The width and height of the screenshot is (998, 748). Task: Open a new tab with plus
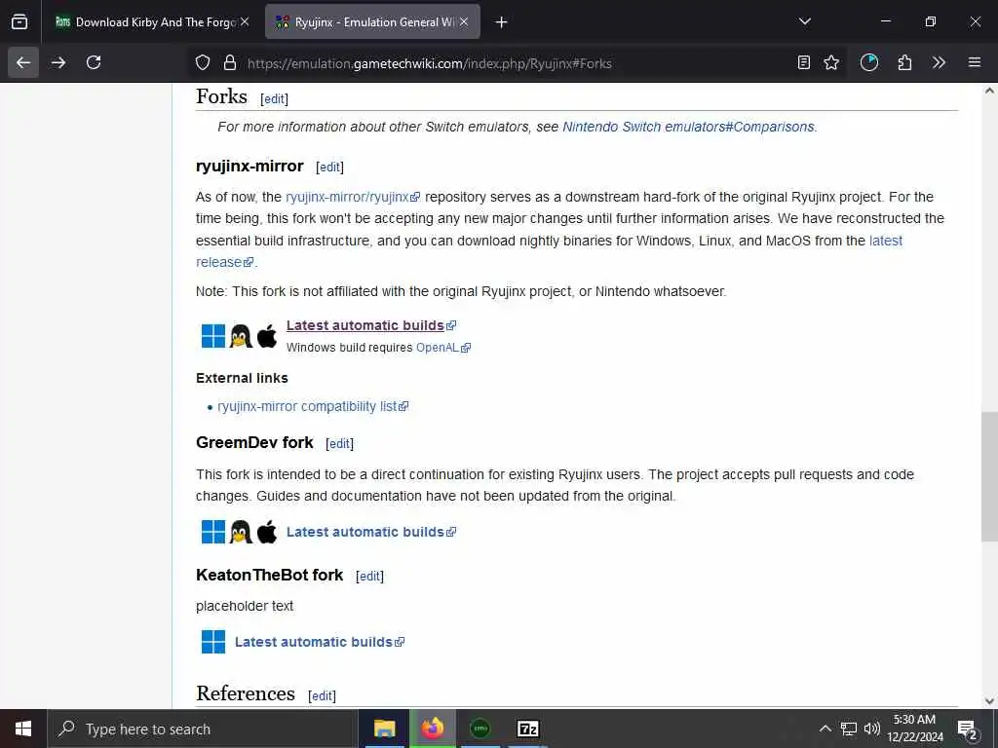pos(502,22)
